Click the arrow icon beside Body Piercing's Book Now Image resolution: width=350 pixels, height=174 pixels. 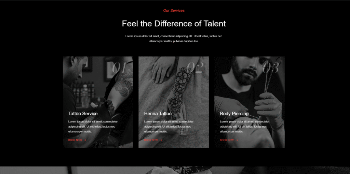coord(237,140)
